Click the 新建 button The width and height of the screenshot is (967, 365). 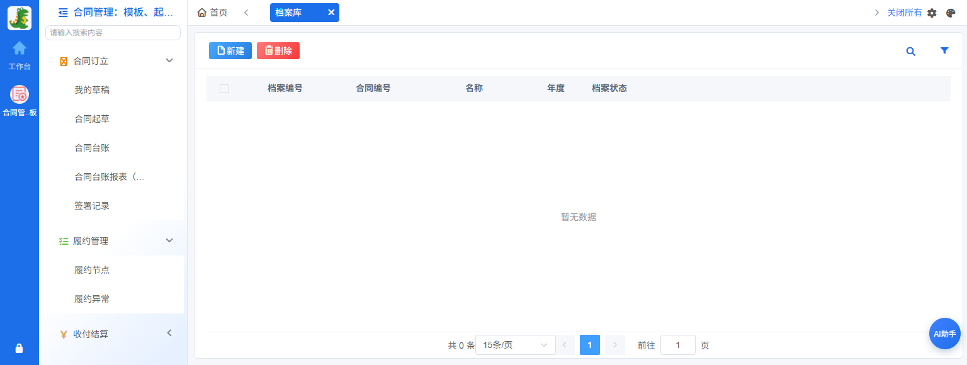pyautogui.click(x=230, y=51)
